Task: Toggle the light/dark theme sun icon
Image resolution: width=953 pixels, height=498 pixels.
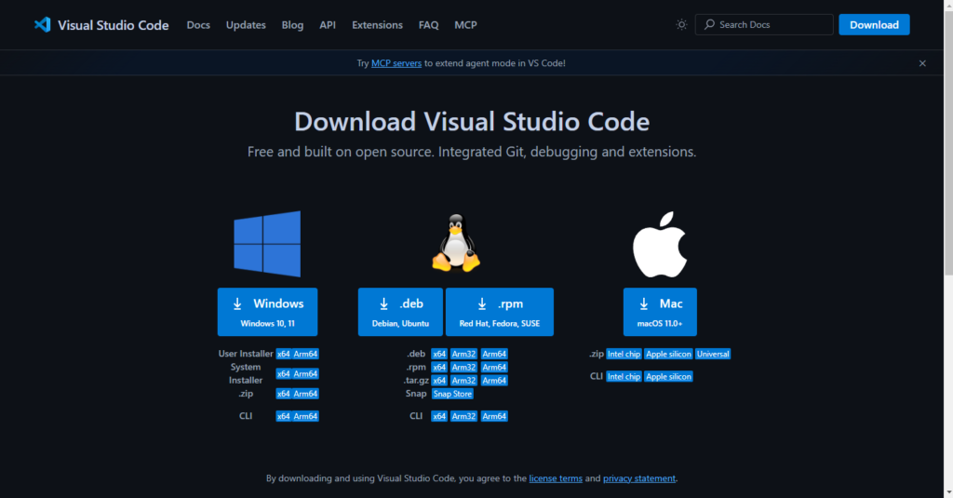Action: (681, 25)
